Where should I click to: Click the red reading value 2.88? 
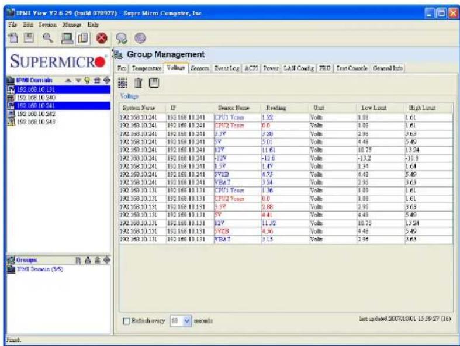268,207
